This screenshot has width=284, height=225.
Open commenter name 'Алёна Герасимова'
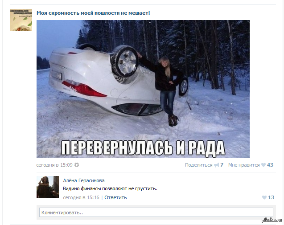84,180
